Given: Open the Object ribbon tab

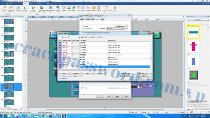Looking at the screenshot, I should click(x=32, y=4).
